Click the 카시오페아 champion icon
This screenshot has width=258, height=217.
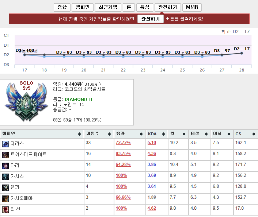point(5,199)
